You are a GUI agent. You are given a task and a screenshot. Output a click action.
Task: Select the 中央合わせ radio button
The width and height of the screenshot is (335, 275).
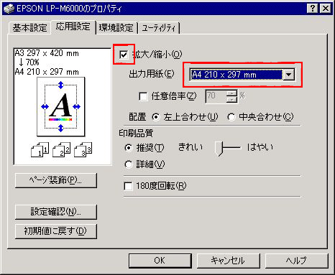tap(231, 117)
